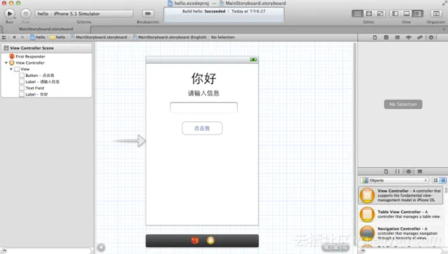The width and height of the screenshot is (448, 254).
Task: Show the Identity inspector
Action: [397, 37]
